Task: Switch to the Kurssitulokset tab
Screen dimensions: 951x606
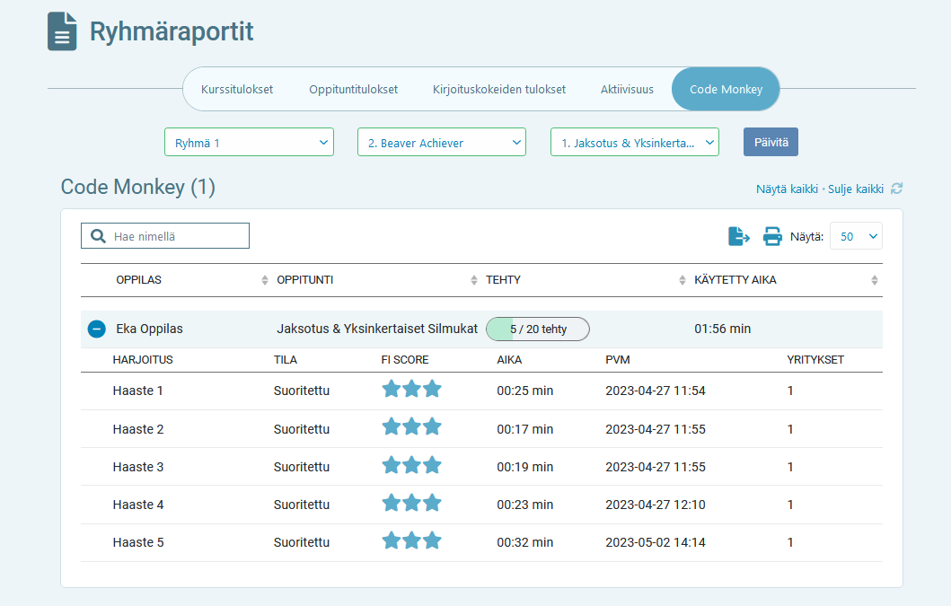Action: [x=237, y=90]
